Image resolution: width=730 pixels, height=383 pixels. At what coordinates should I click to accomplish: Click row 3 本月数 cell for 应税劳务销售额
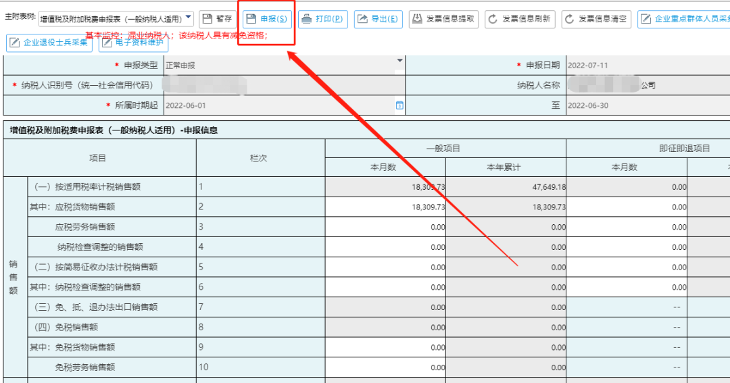point(385,227)
